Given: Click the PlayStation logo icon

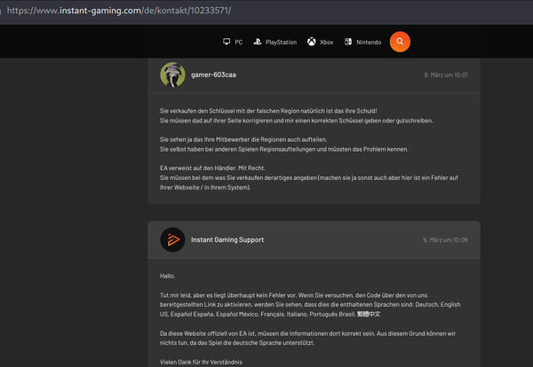Looking at the screenshot, I should [258, 42].
